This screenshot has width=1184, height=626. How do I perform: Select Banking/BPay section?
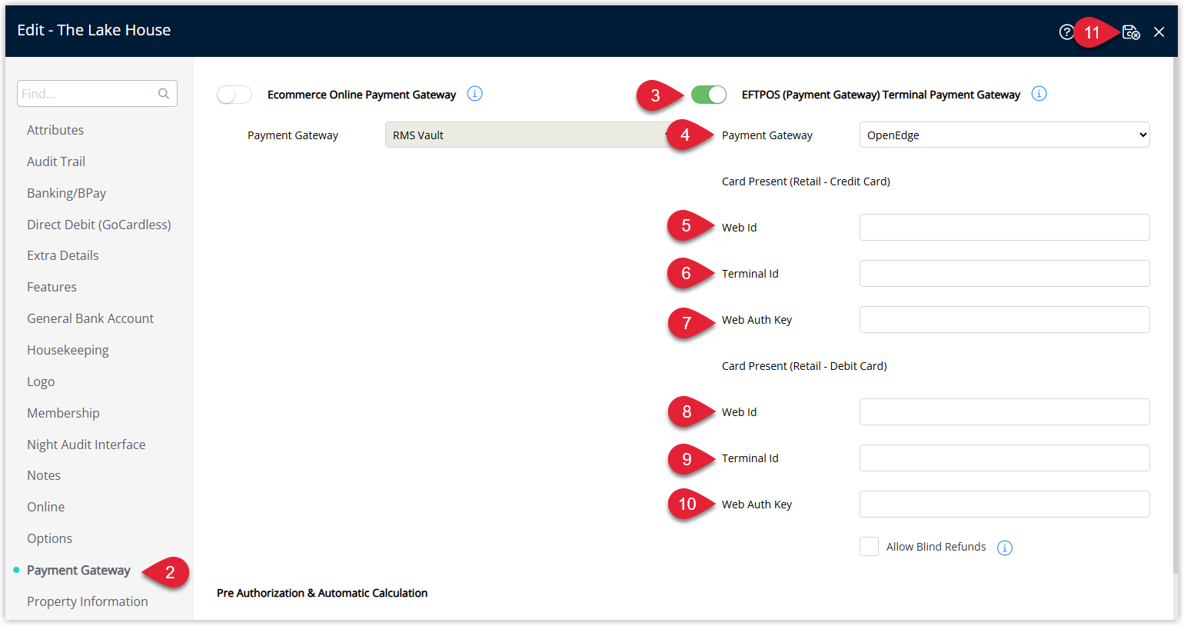[x=67, y=193]
